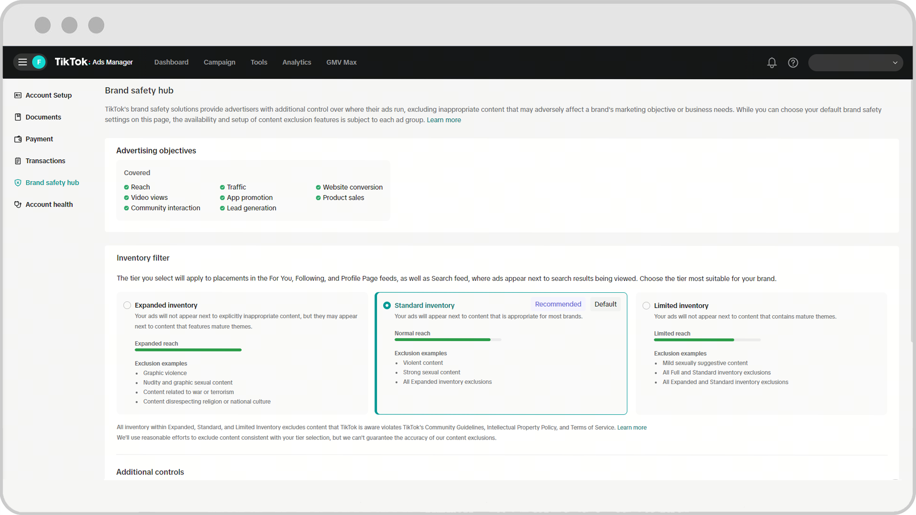The image size is (916, 515).
Task: Click the Transactions sidebar icon
Action: (18, 161)
